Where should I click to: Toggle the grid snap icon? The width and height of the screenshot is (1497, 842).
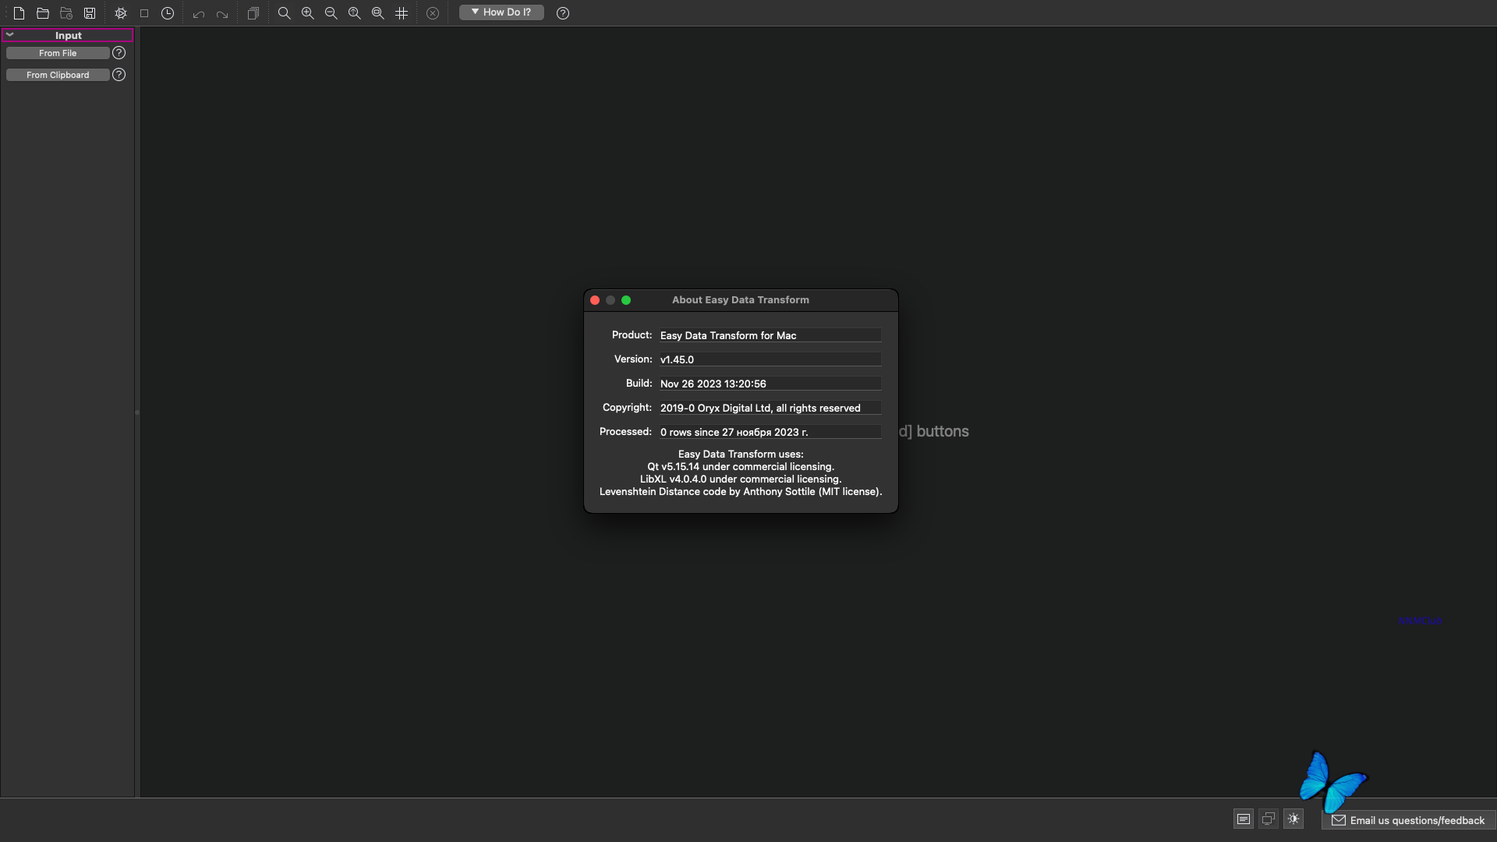pos(402,13)
